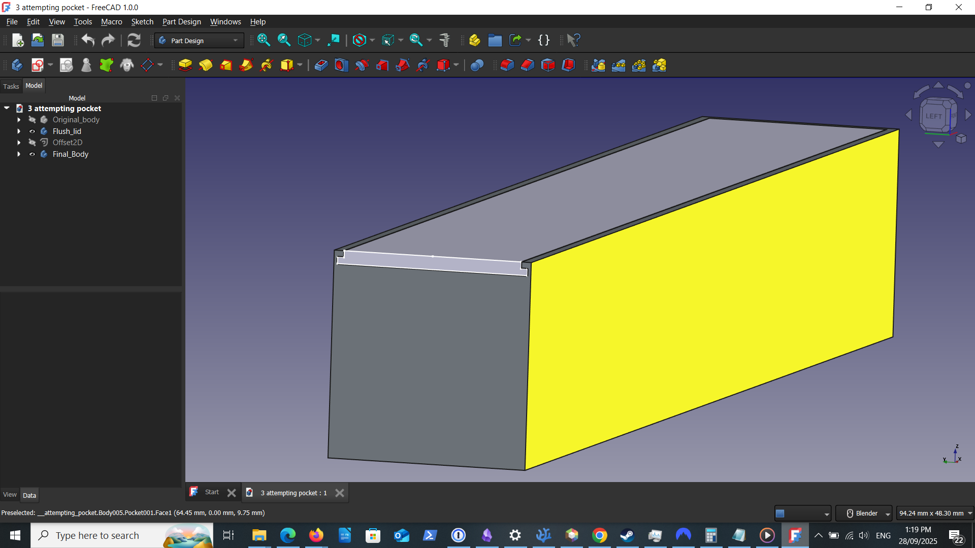Click the Fillet tool icon
Screen dimensions: 975x548
pyautogui.click(x=507, y=65)
